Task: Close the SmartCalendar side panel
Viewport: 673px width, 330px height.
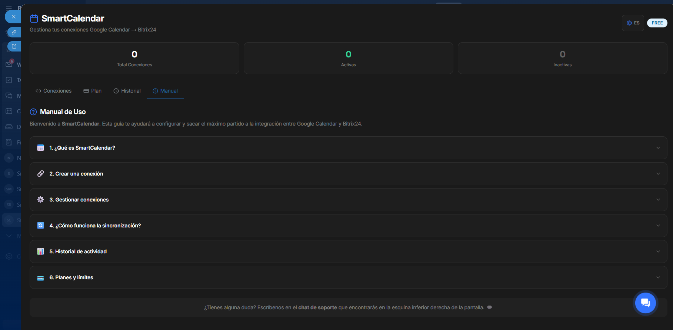Action: 13,17
